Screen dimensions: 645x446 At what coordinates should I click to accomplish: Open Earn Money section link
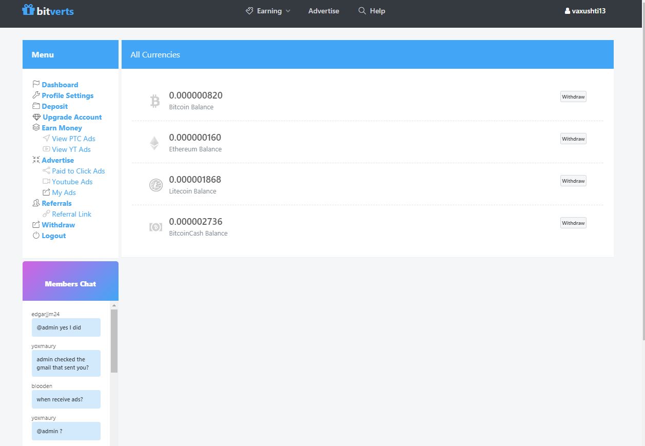point(62,128)
